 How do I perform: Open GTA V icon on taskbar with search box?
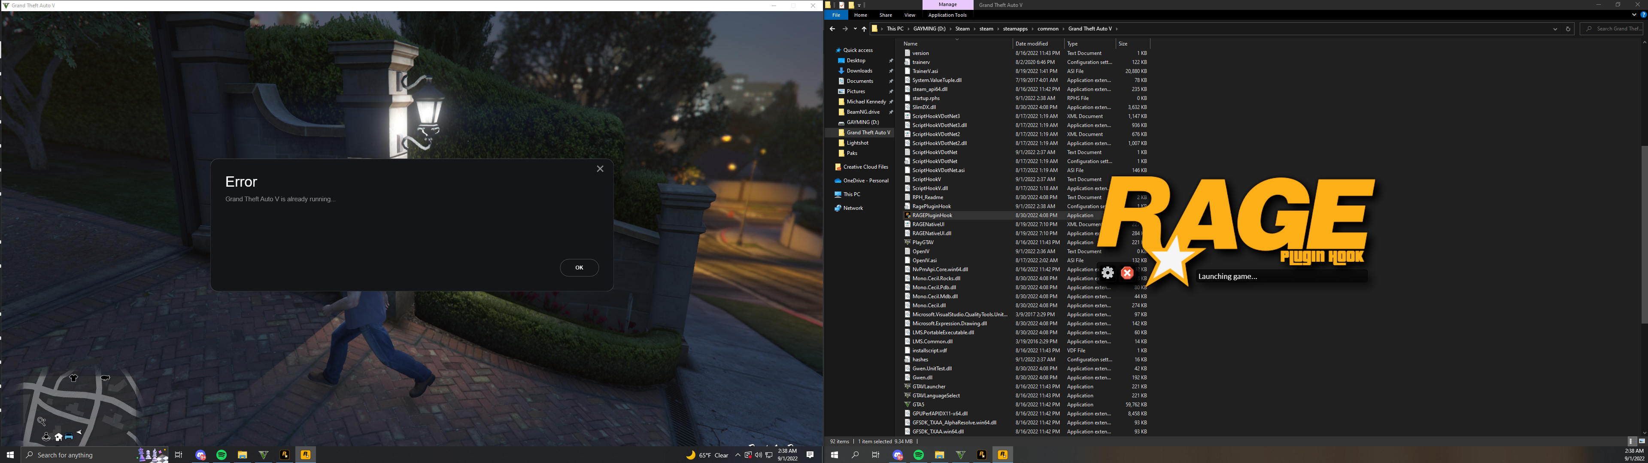point(264,455)
